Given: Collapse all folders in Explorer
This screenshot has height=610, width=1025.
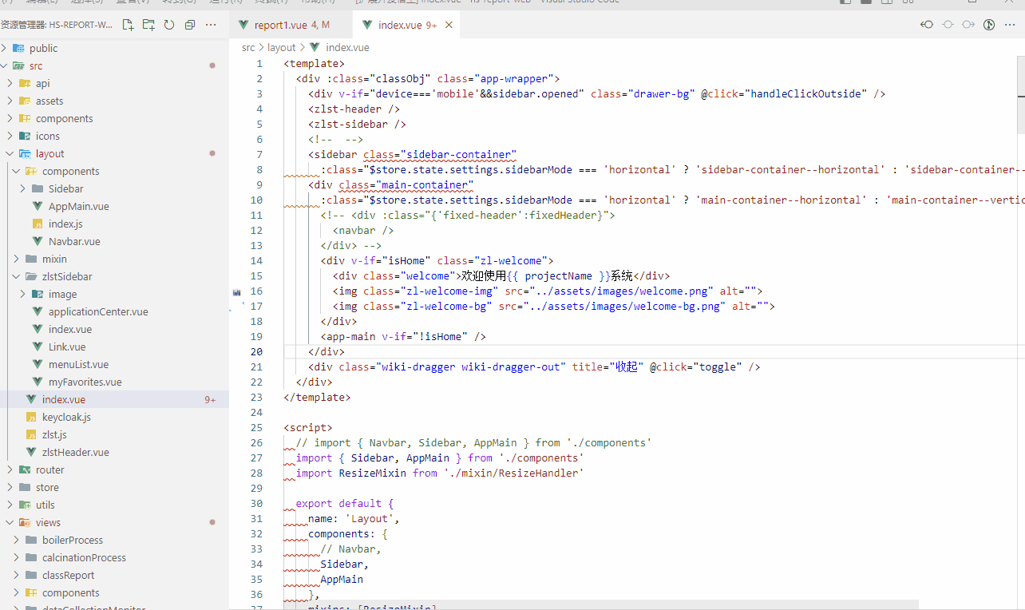Looking at the screenshot, I should click(190, 25).
